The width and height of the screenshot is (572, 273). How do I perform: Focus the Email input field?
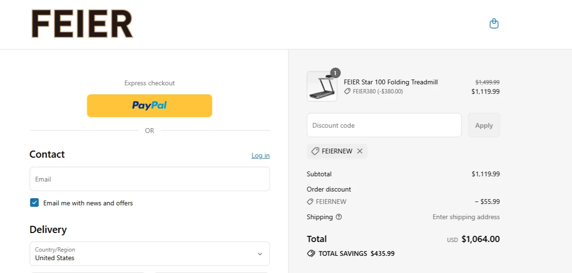point(150,179)
